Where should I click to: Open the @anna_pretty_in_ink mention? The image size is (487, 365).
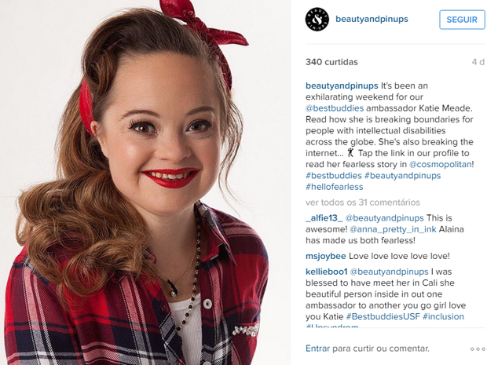click(393, 229)
